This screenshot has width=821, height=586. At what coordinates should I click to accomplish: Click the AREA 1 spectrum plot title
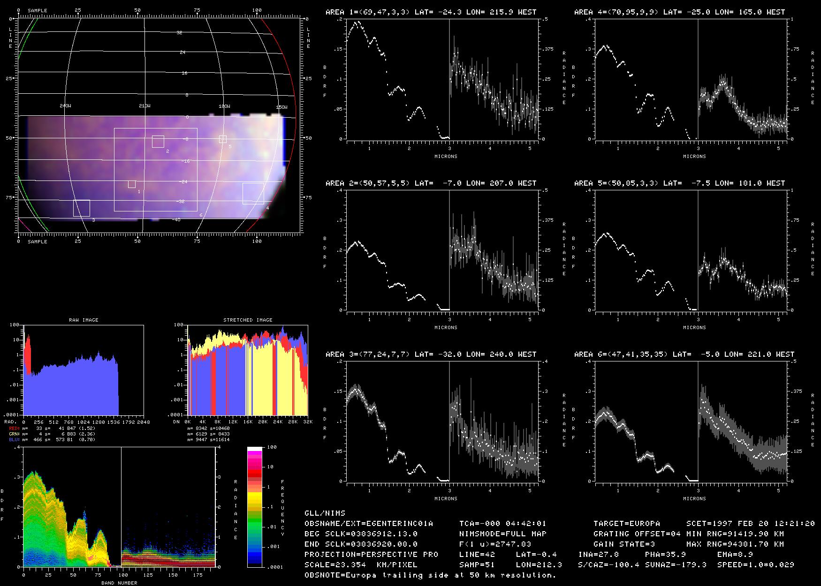431,12
